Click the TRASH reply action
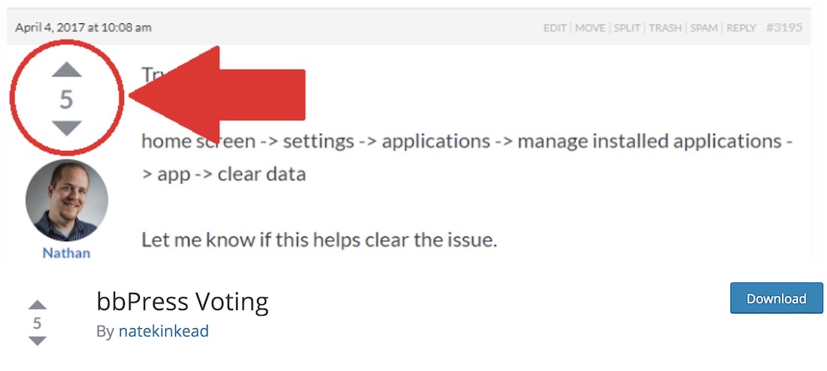The image size is (827, 371). [665, 28]
